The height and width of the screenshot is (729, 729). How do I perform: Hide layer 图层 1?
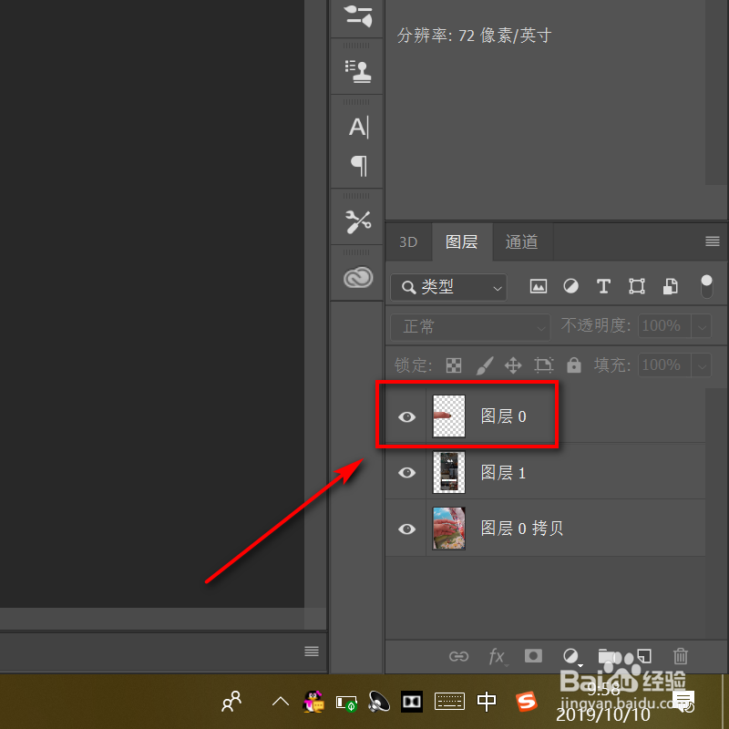click(x=406, y=472)
